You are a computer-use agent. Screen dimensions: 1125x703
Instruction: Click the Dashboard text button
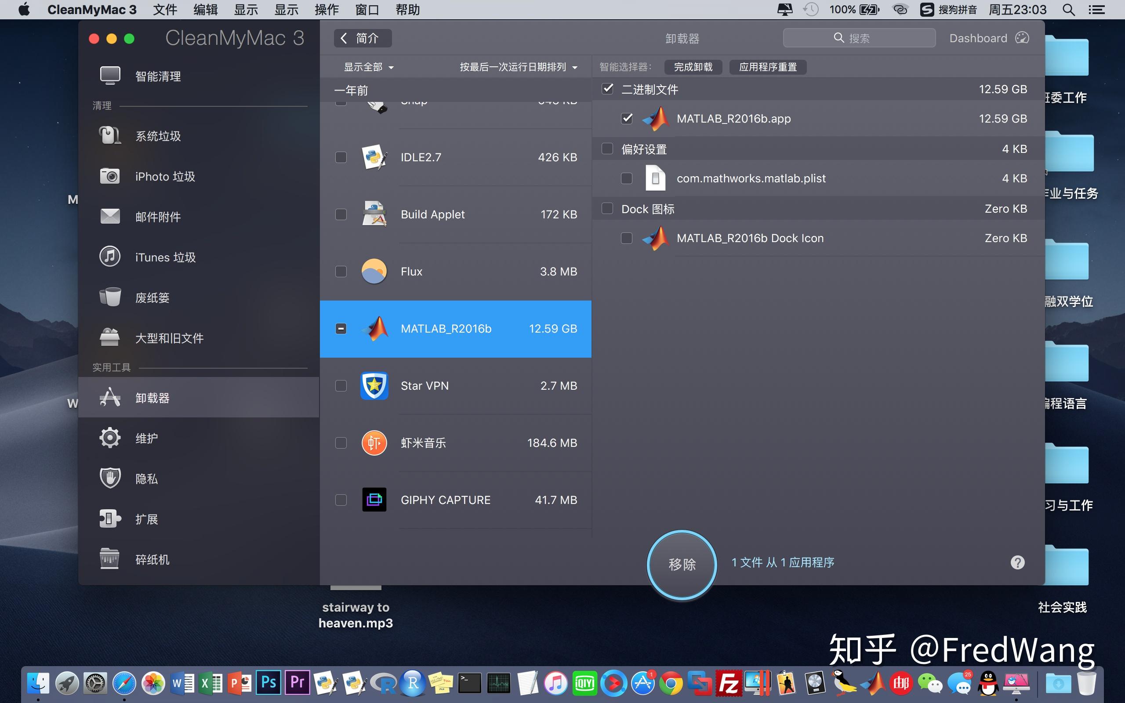978,38
